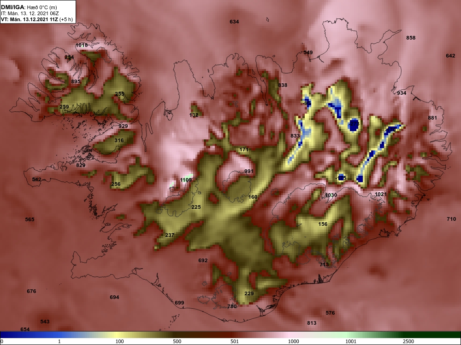Pick the 1018 label in the Westfjords

point(82,45)
